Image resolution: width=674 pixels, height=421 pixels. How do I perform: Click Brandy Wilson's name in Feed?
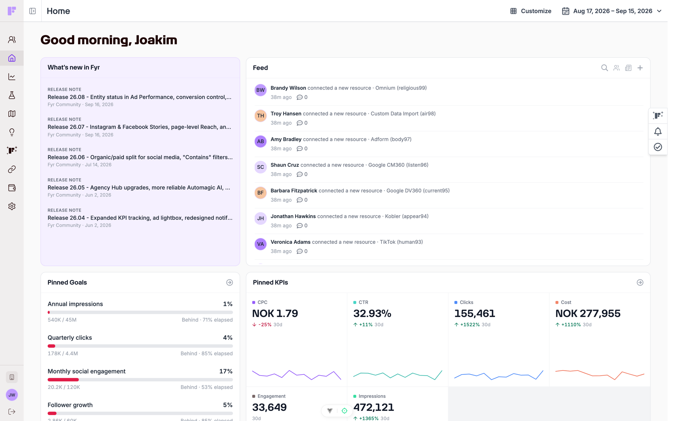pyautogui.click(x=288, y=88)
